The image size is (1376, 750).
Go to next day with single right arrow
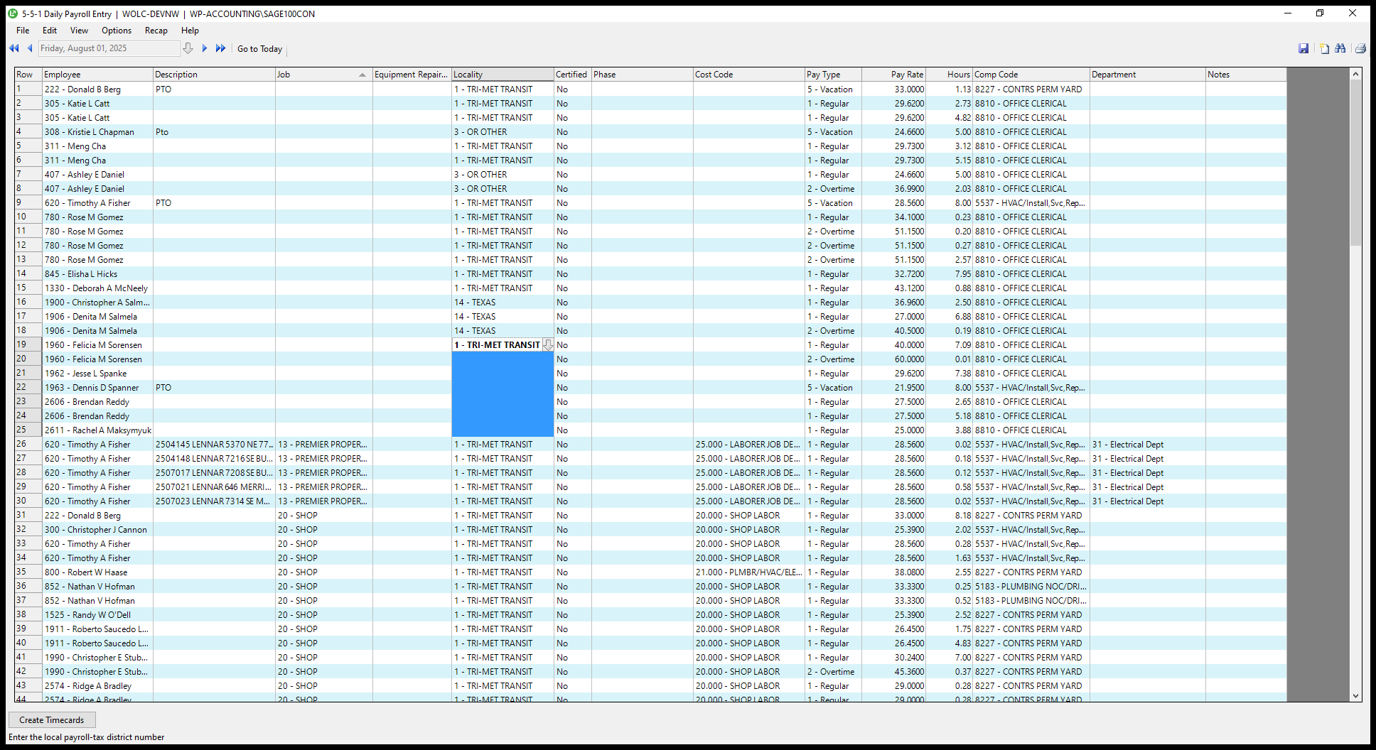coord(205,48)
